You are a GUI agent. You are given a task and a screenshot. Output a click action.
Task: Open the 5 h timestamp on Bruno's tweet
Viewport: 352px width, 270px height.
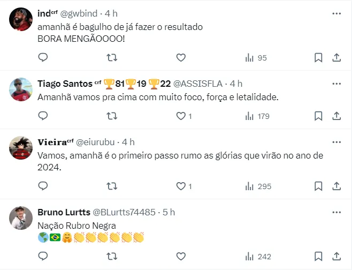coord(169,212)
